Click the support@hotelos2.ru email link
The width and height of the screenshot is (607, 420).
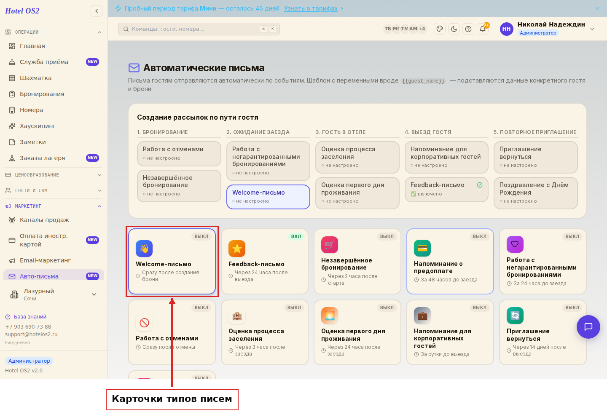(x=31, y=334)
